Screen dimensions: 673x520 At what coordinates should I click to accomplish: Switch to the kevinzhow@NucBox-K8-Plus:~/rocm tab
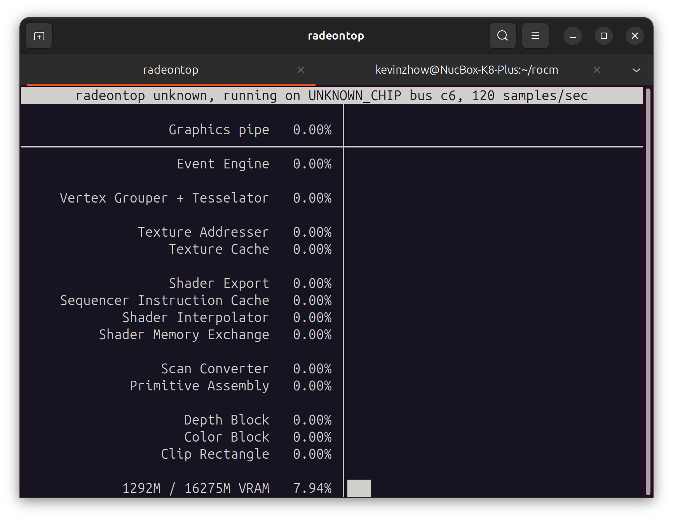[x=466, y=70]
